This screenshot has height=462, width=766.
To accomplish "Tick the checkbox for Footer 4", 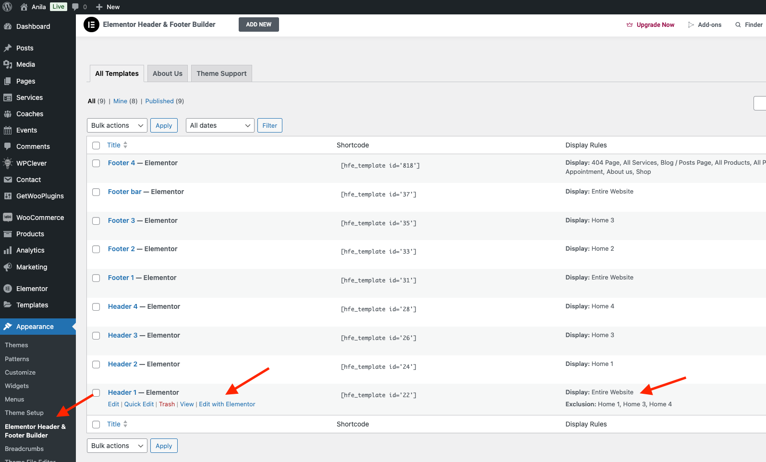I will [x=96, y=163].
